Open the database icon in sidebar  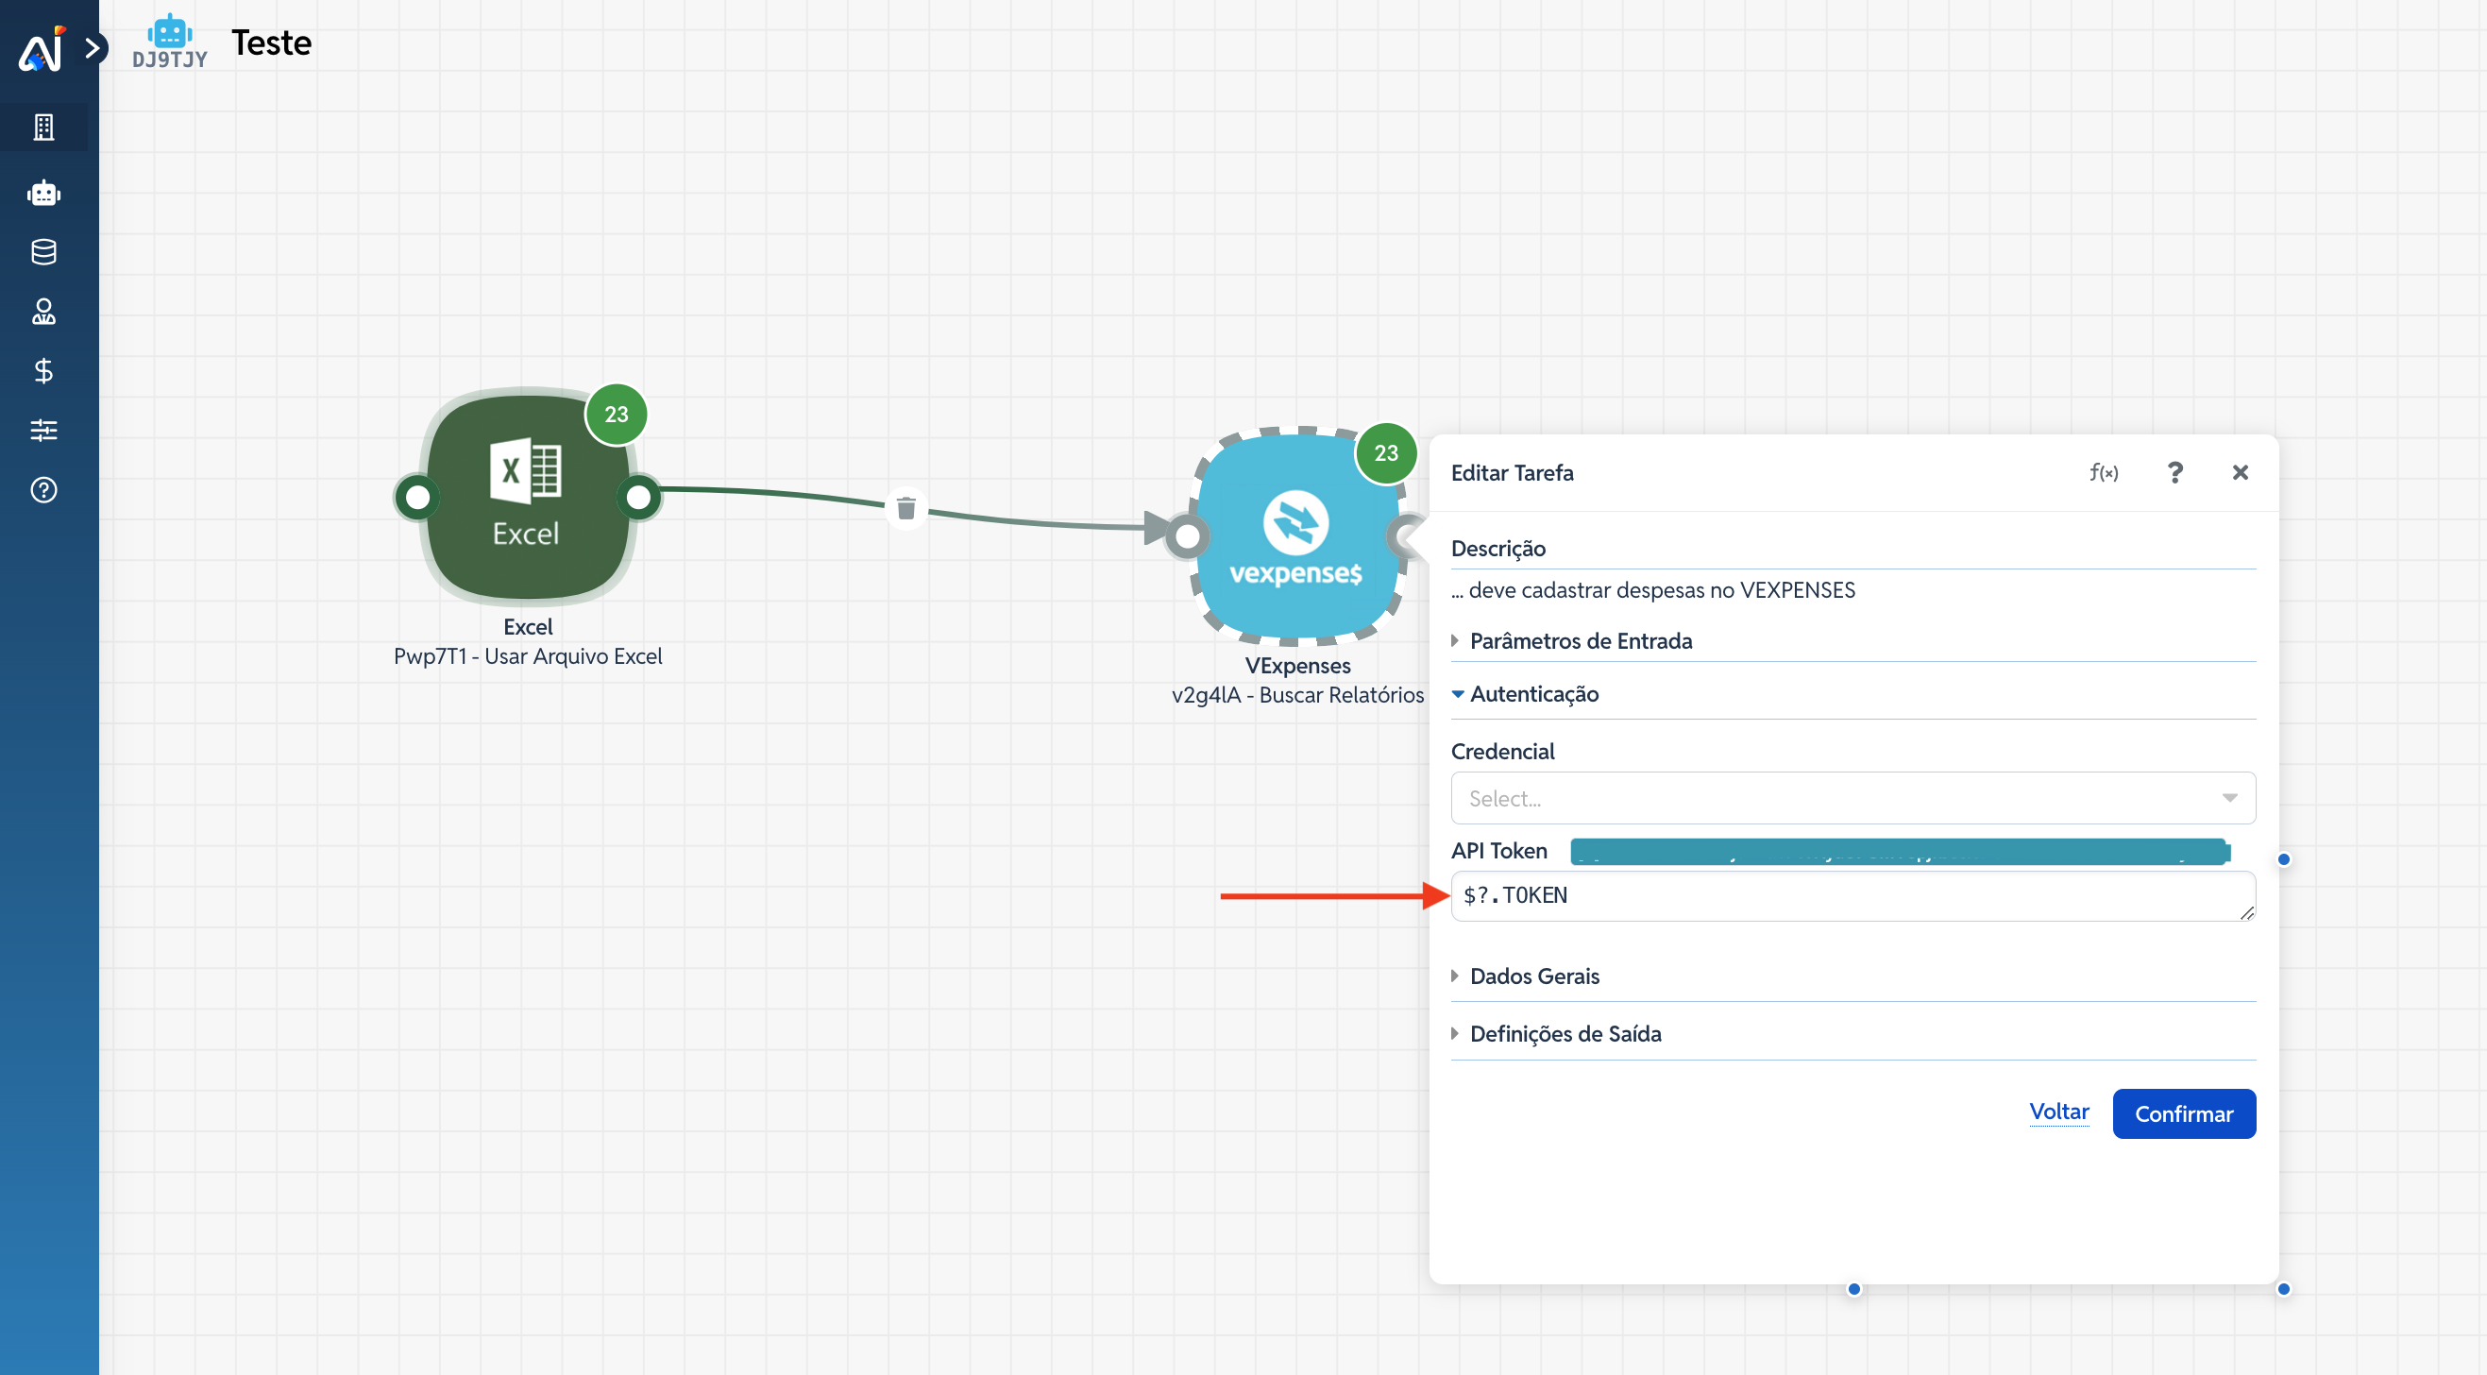click(43, 252)
